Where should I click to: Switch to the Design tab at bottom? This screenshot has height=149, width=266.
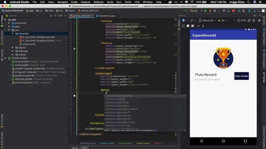click(75, 148)
